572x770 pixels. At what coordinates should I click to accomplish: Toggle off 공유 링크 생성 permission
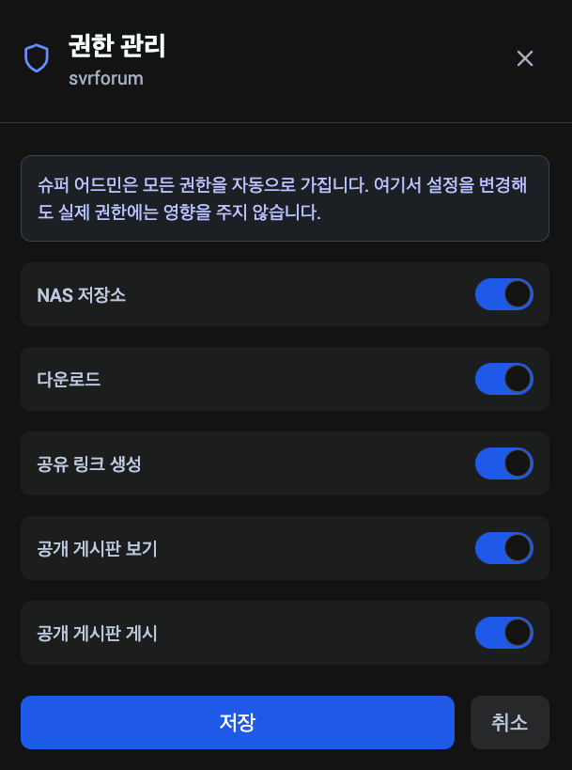pos(504,464)
